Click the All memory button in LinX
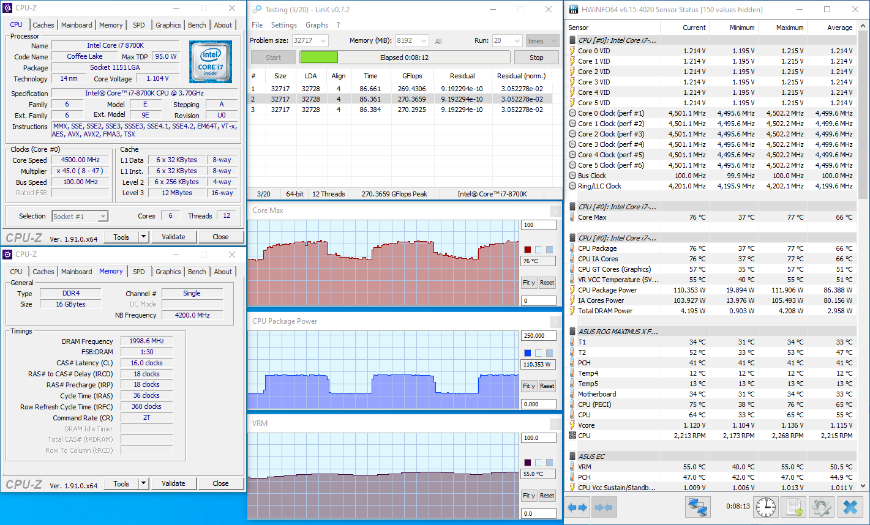This screenshot has width=870, height=525. [438, 42]
